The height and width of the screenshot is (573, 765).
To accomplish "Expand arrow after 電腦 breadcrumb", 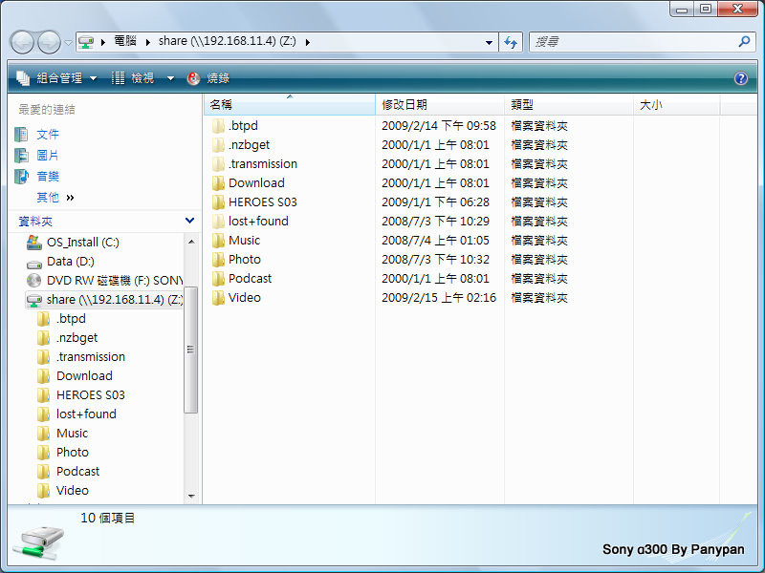I will click(x=147, y=42).
